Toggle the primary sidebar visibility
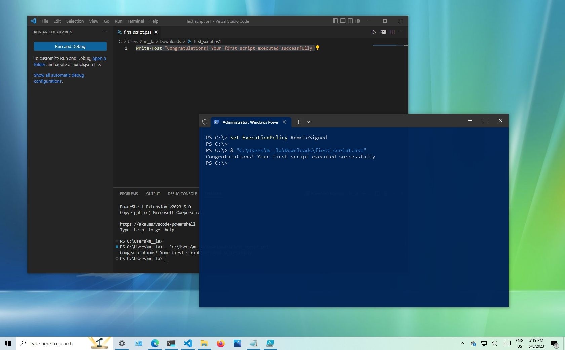Screen dimensions: 565x350 click(x=335, y=21)
